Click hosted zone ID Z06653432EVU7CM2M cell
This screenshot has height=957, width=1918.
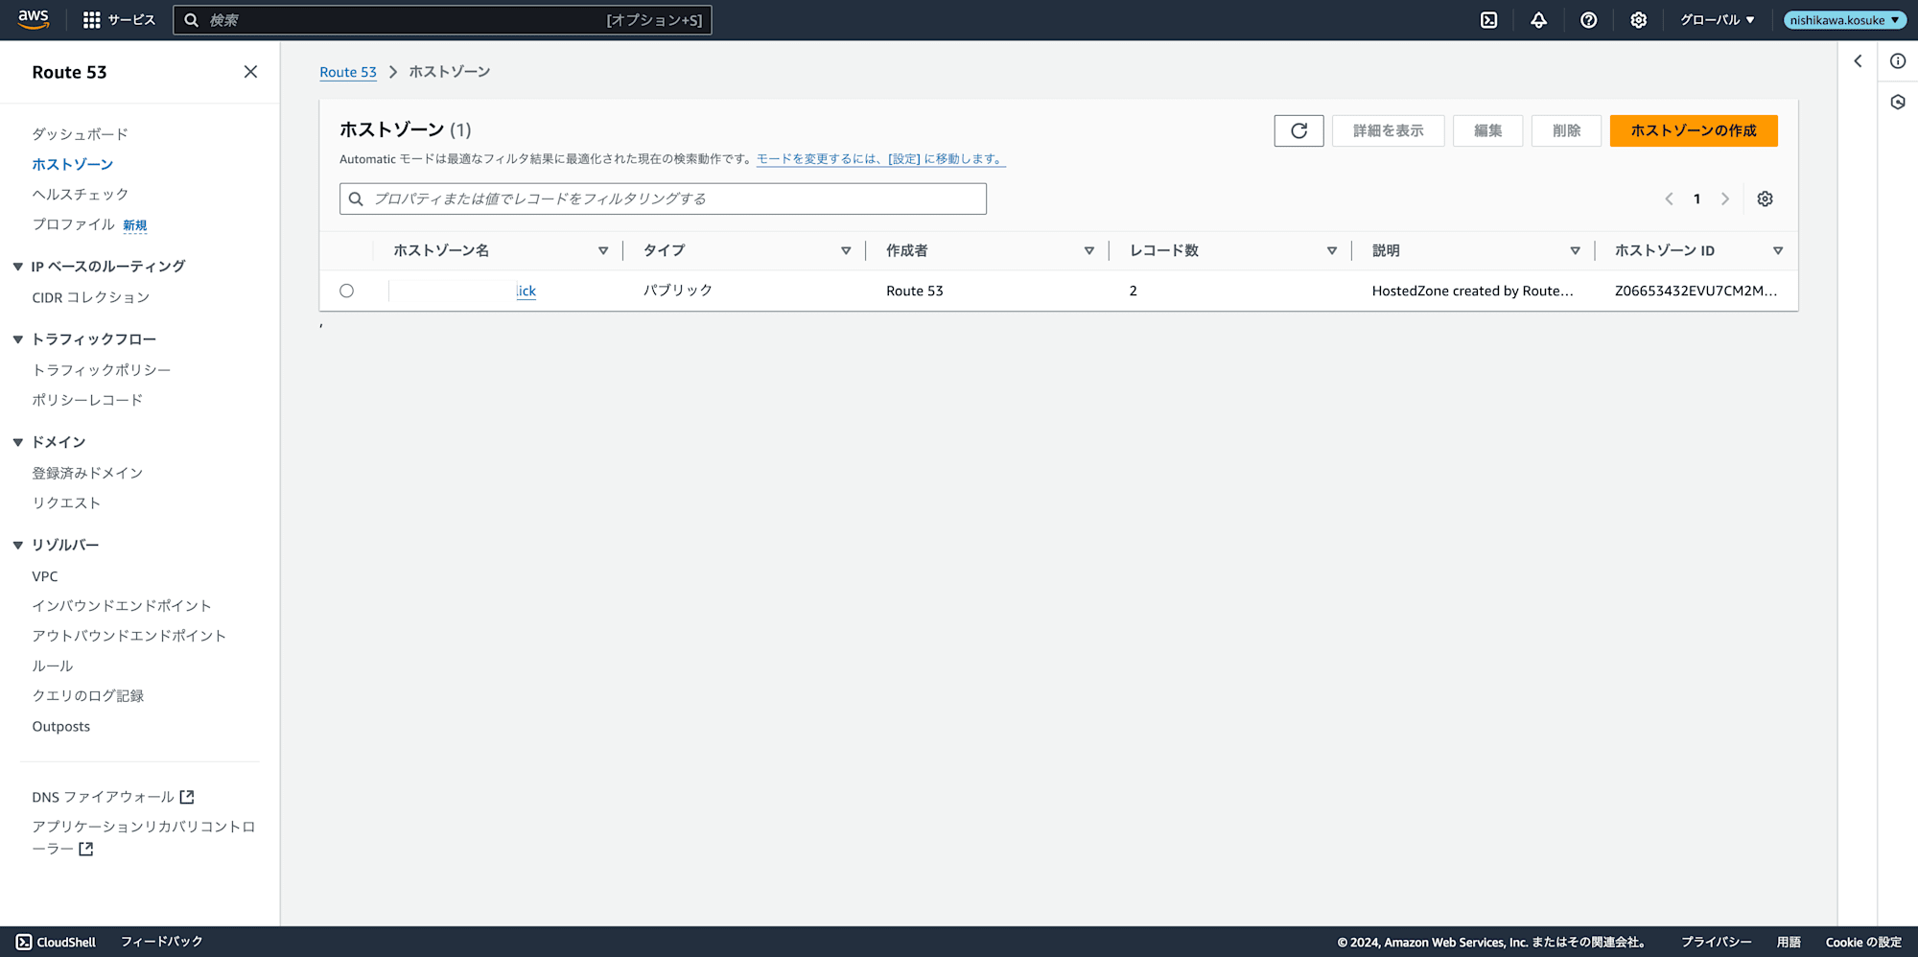click(1696, 291)
